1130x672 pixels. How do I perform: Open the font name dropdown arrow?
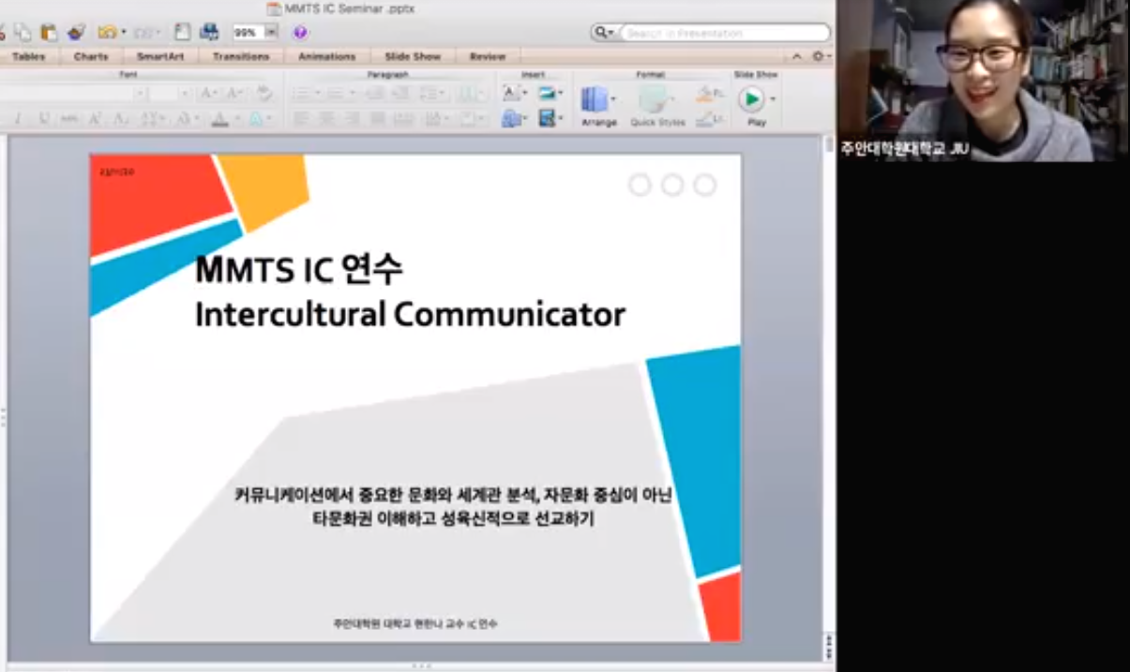141,93
